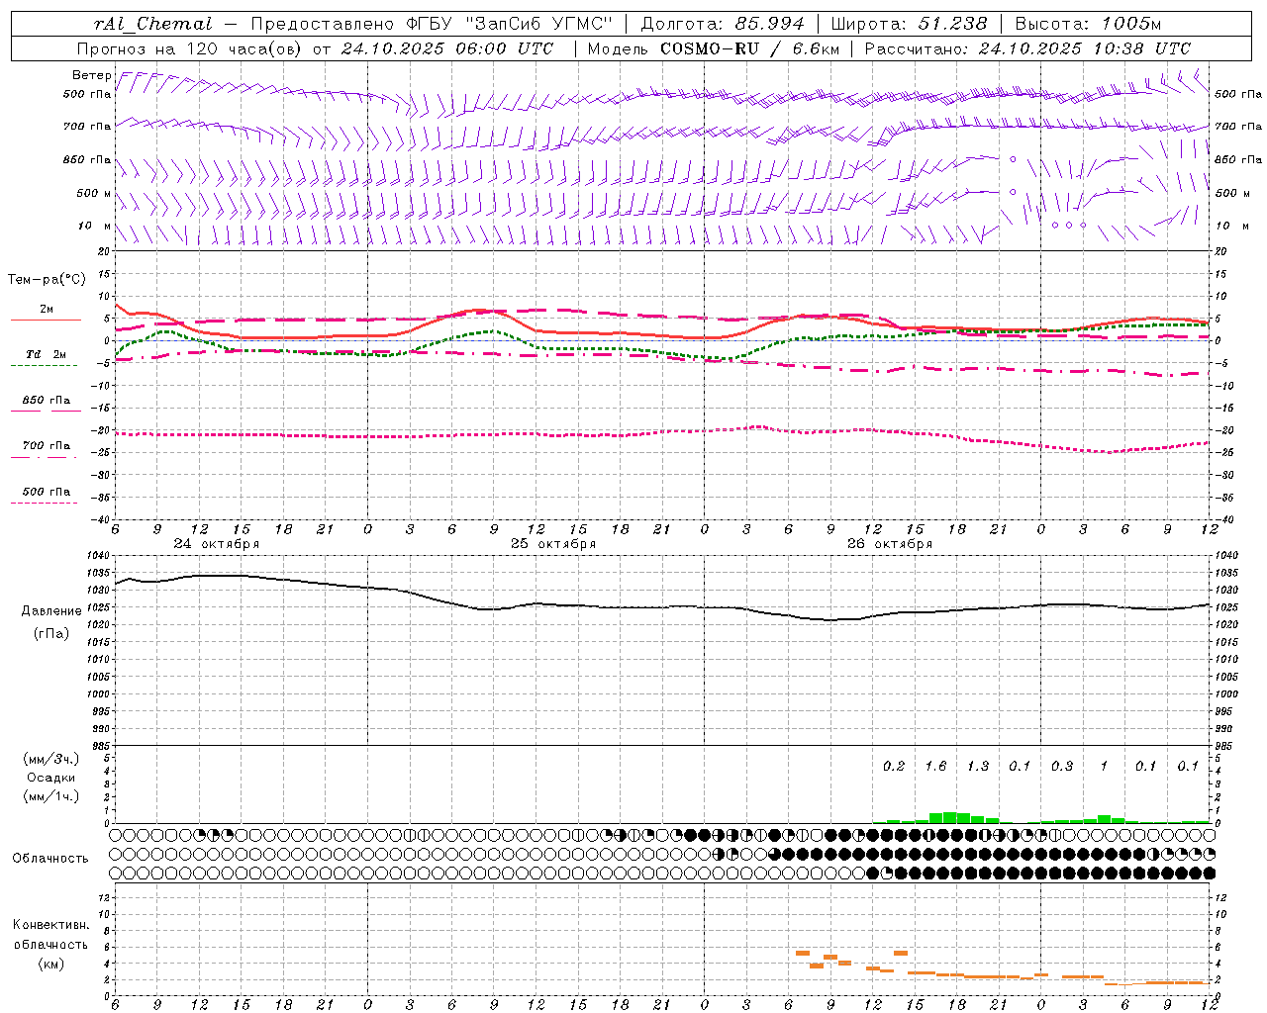This screenshot has width=1267, height=1013.
Task: Click the 500 гПа temperature legend entry
Action: click(46, 492)
